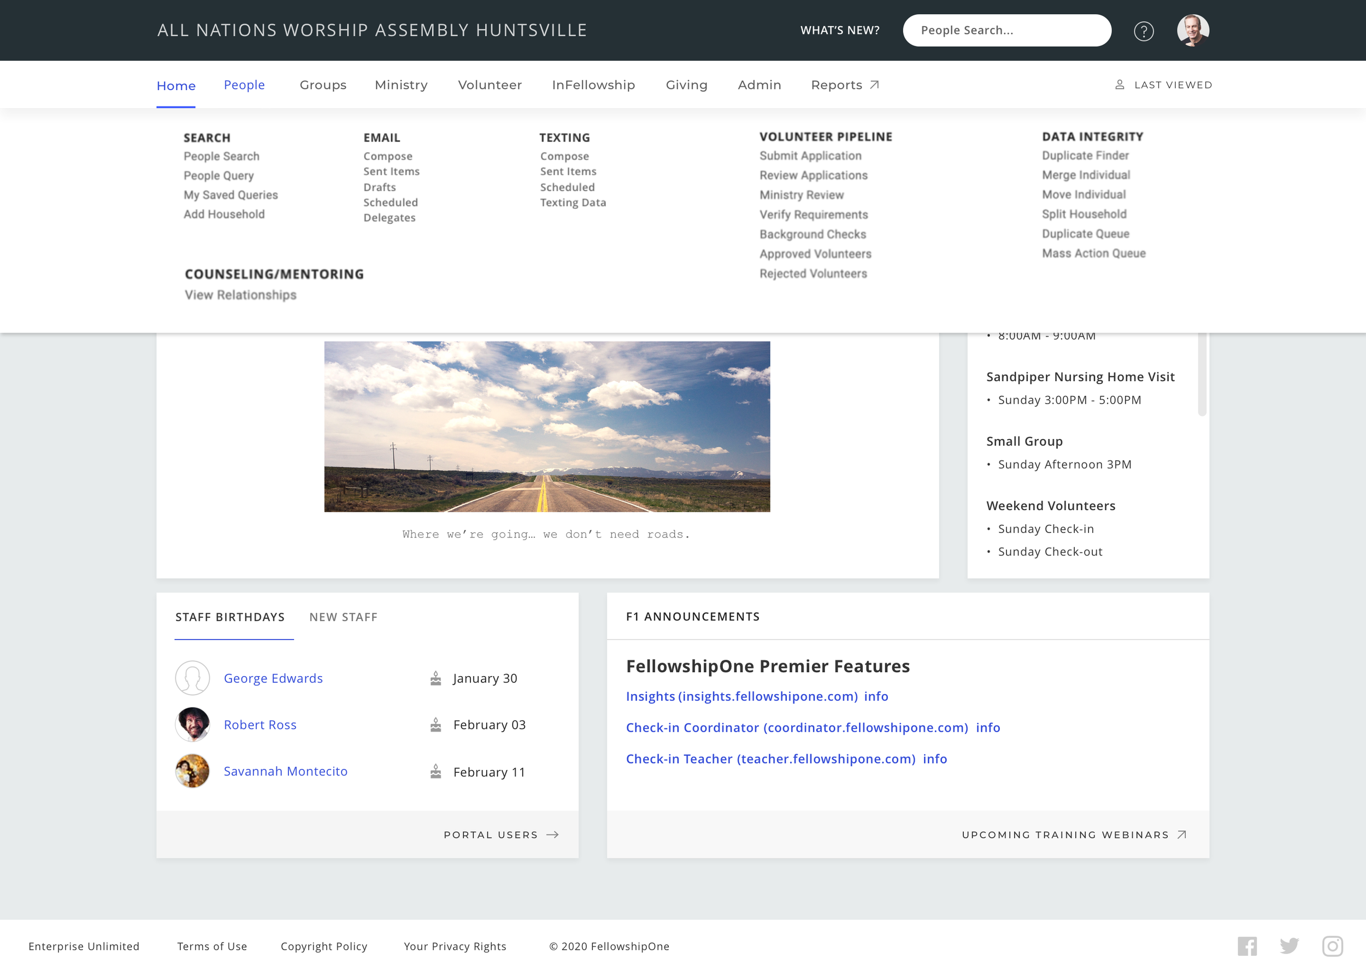Open the Giving menu item
The width and height of the screenshot is (1366, 971).
pos(687,85)
